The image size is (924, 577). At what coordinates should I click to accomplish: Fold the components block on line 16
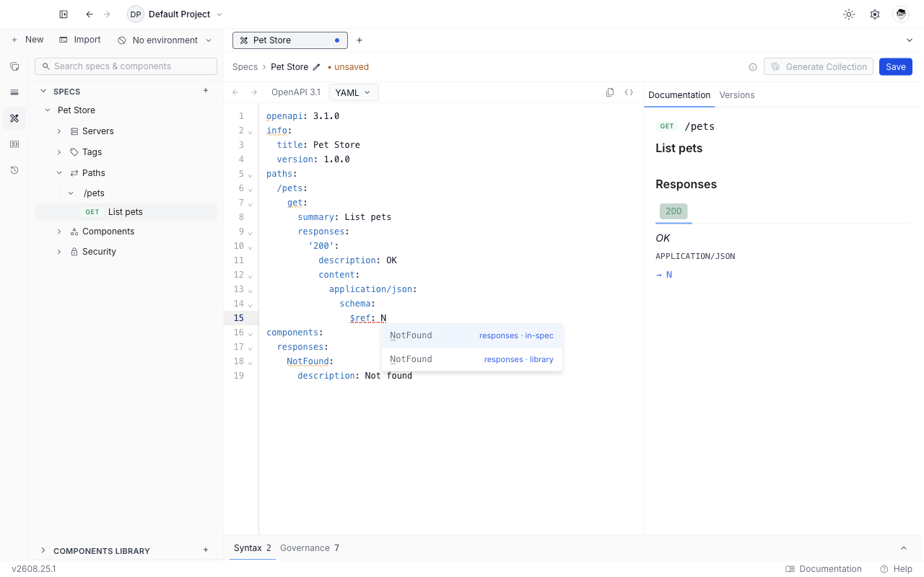tap(250, 333)
